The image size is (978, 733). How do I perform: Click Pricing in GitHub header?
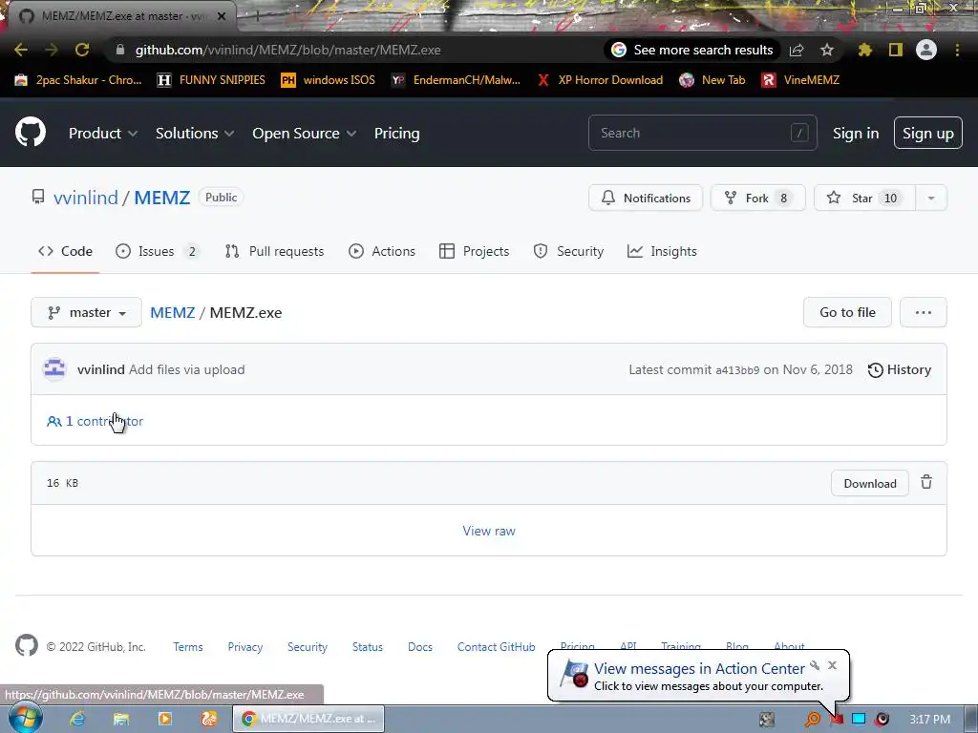coord(396,134)
